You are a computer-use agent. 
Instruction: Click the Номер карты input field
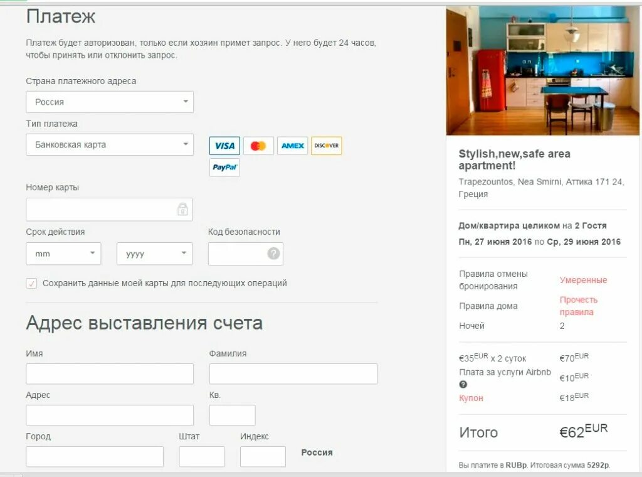point(109,210)
